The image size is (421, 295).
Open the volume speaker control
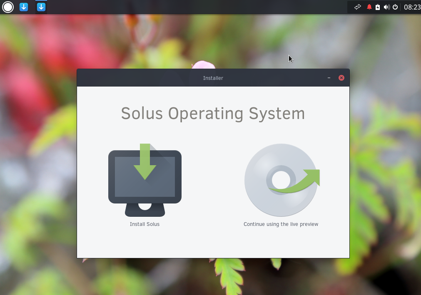[386, 7]
